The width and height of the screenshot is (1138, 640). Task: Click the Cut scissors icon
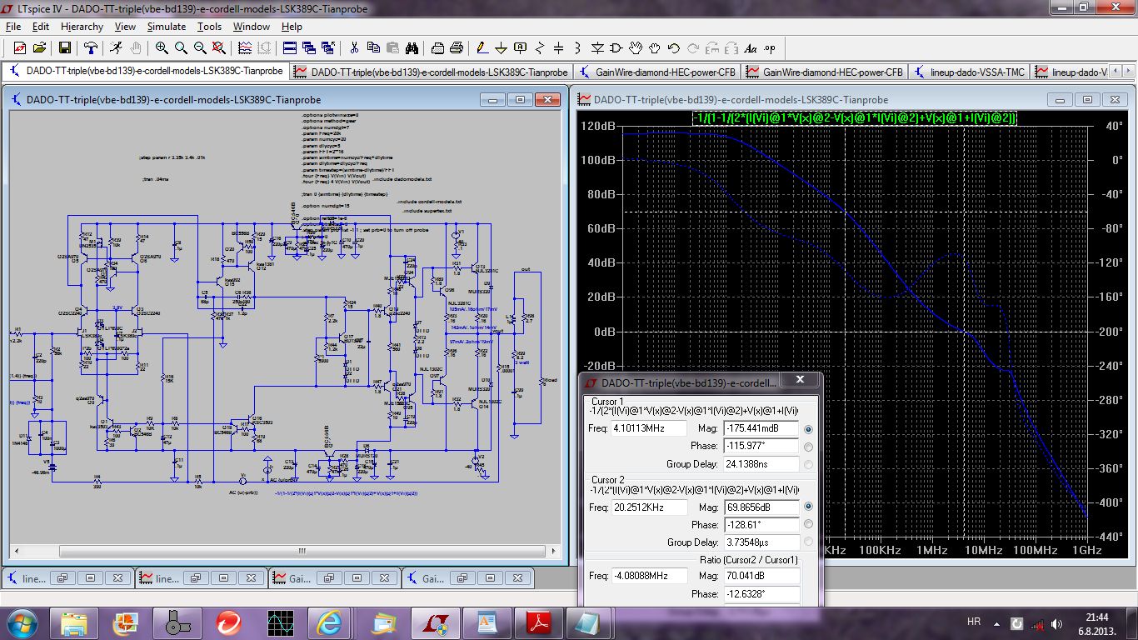click(x=354, y=47)
